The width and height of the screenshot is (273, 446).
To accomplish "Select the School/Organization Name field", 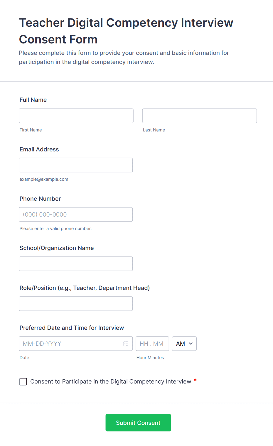I will (x=76, y=264).
